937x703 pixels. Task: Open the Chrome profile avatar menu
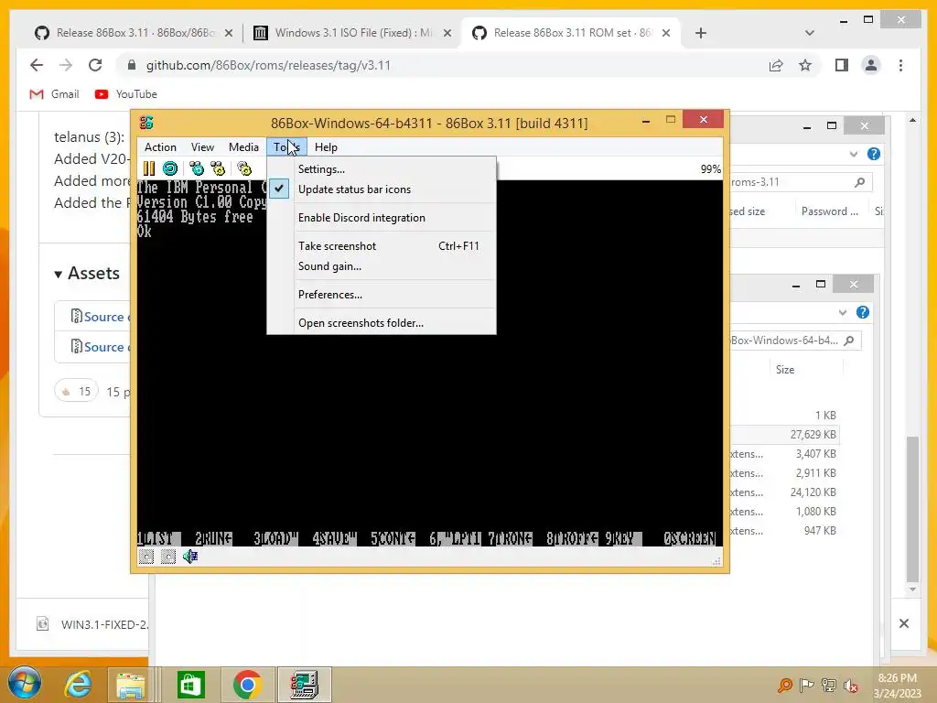tap(871, 65)
